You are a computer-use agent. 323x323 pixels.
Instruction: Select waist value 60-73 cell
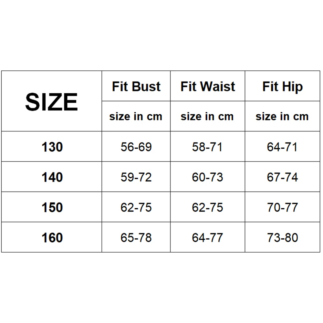click(x=207, y=177)
